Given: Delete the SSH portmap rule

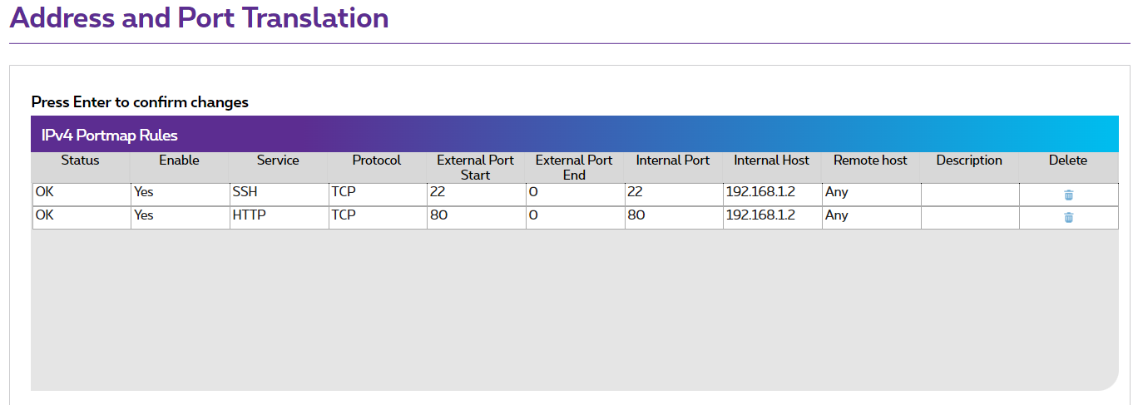Looking at the screenshot, I should [x=1068, y=195].
